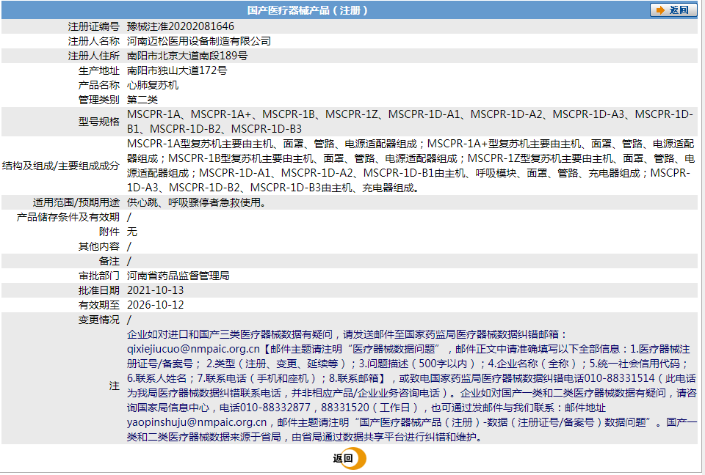Click the intended-use text 供心跳、呼吸骤停者急救使用。

tap(198, 202)
